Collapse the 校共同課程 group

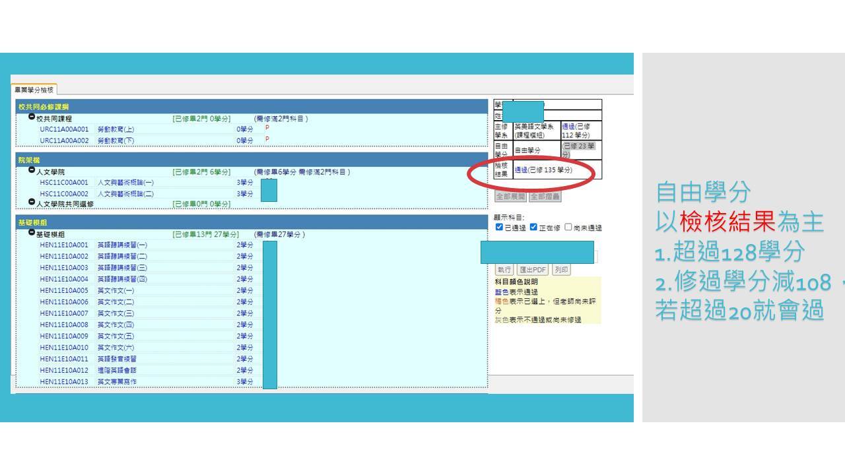click(32, 117)
